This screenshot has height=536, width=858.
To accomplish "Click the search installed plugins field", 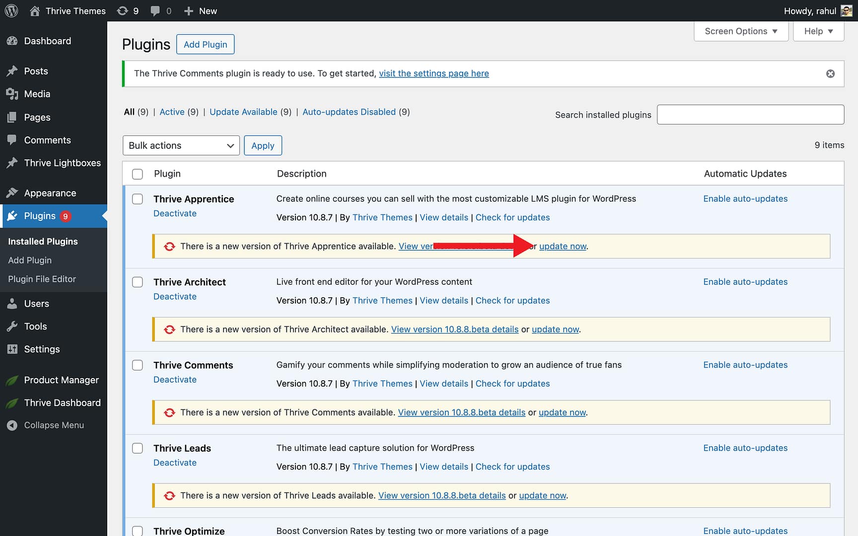I will pyautogui.click(x=750, y=115).
